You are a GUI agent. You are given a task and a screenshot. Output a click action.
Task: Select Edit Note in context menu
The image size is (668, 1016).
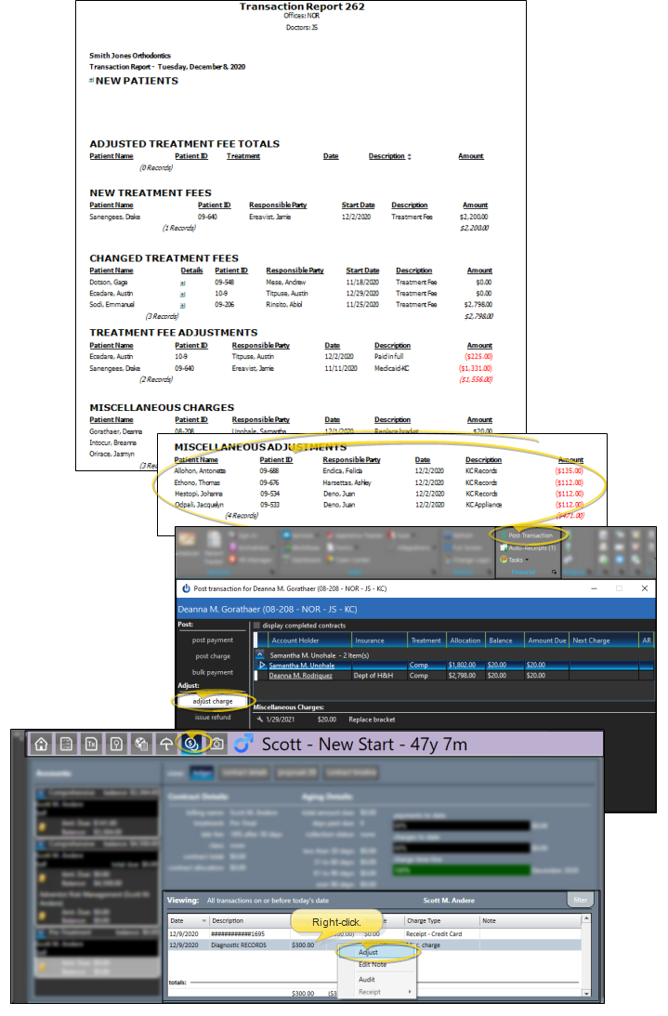[373, 965]
